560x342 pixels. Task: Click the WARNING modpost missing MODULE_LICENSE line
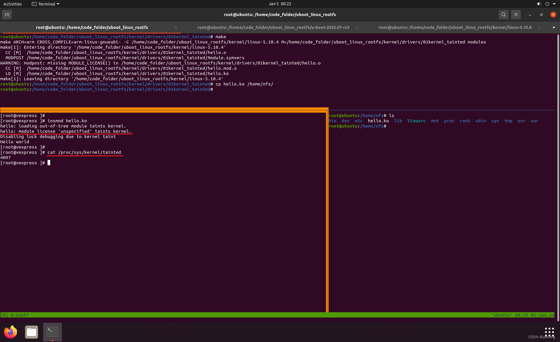coord(161,63)
